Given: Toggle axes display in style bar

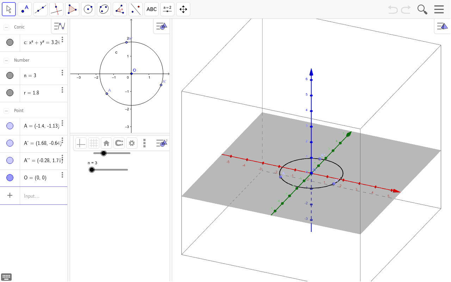Looking at the screenshot, I should coord(81,143).
